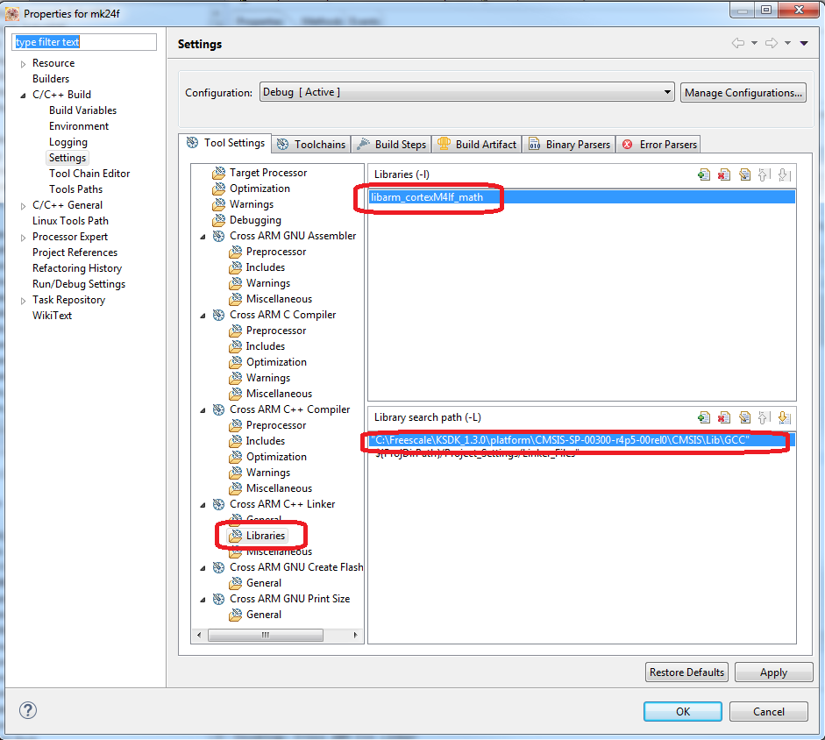This screenshot has height=740, width=825.
Task: Click the Manage Configurations button
Action: click(x=743, y=93)
